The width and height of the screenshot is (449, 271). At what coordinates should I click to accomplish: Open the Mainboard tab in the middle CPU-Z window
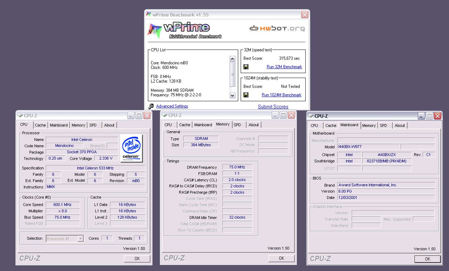(203, 125)
